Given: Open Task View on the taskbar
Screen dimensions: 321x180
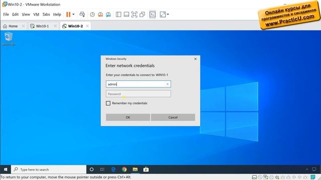Looking at the screenshot, I should pos(102,169).
